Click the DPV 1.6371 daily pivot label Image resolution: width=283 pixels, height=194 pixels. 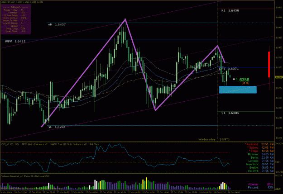[229, 69]
